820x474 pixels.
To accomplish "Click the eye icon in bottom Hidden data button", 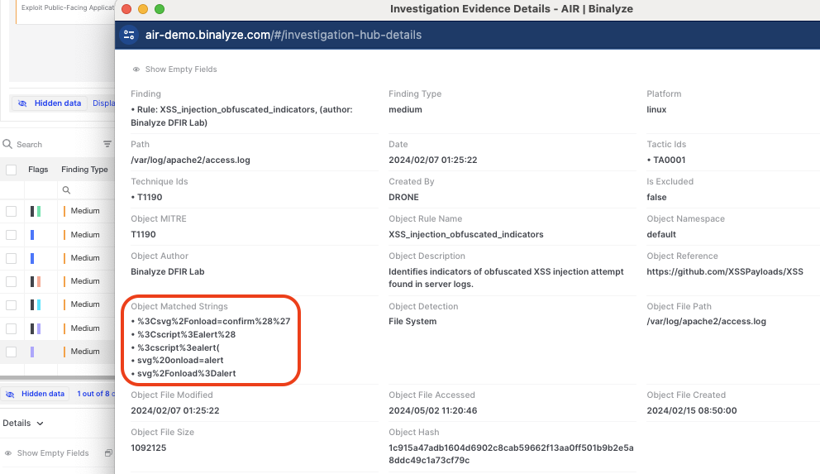I will (x=10, y=394).
